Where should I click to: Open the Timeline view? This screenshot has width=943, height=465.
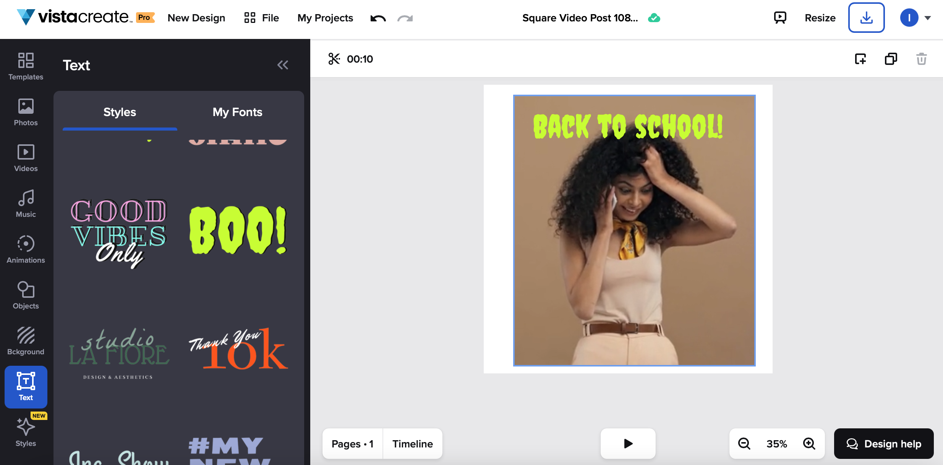[x=413, y=444]
